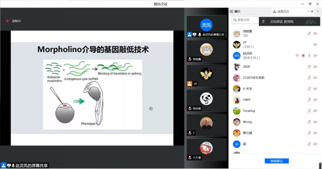Viewport: 322px width, 169px height.
Task: Toggle mute for 2120168王亚莉
Action: click(x=309, y=78)
